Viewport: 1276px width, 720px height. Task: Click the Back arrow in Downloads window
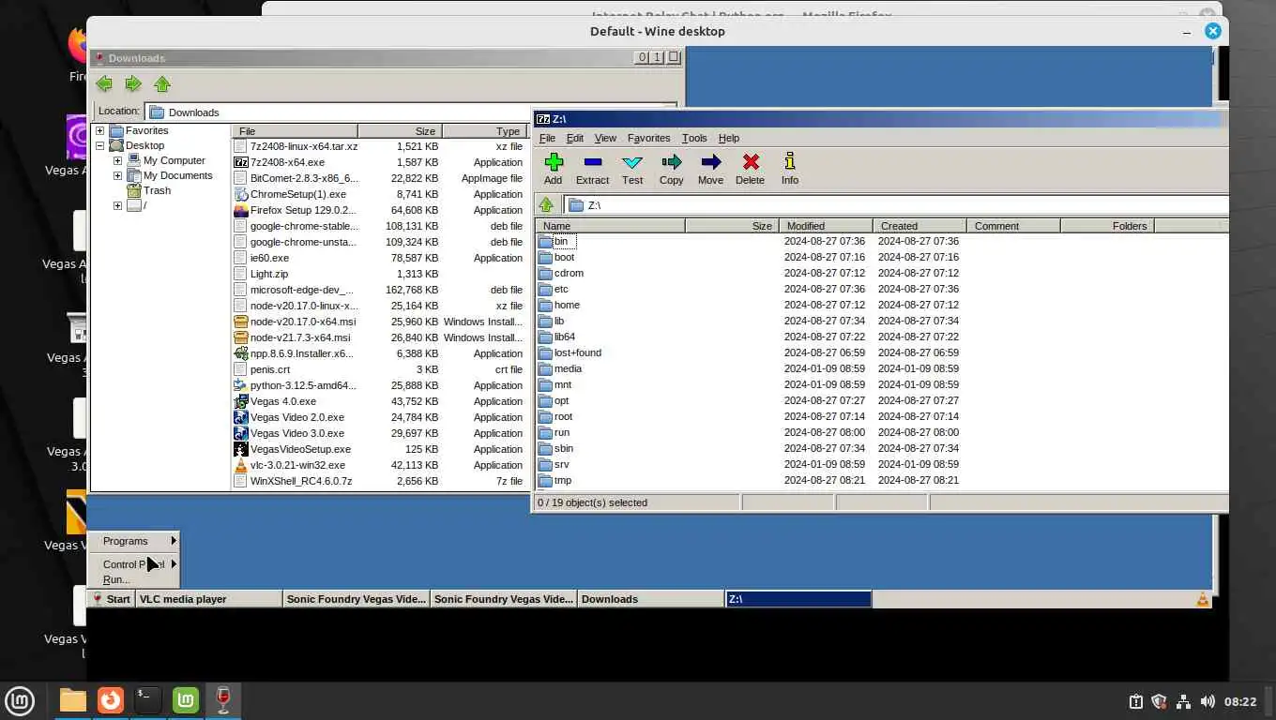click(104, 84)
